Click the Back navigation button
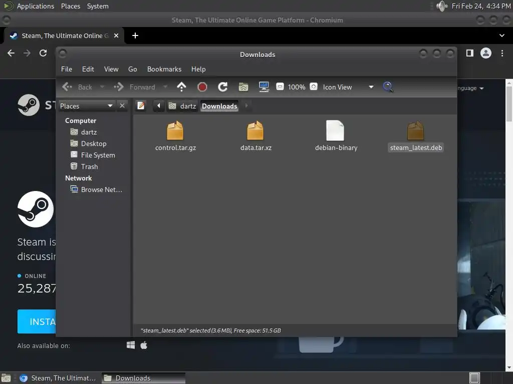This screenshot has height=384, width=513. point(77,87)
